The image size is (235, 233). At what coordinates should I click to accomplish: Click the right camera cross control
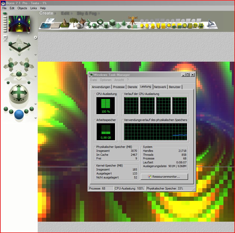(x=27, y=65)
